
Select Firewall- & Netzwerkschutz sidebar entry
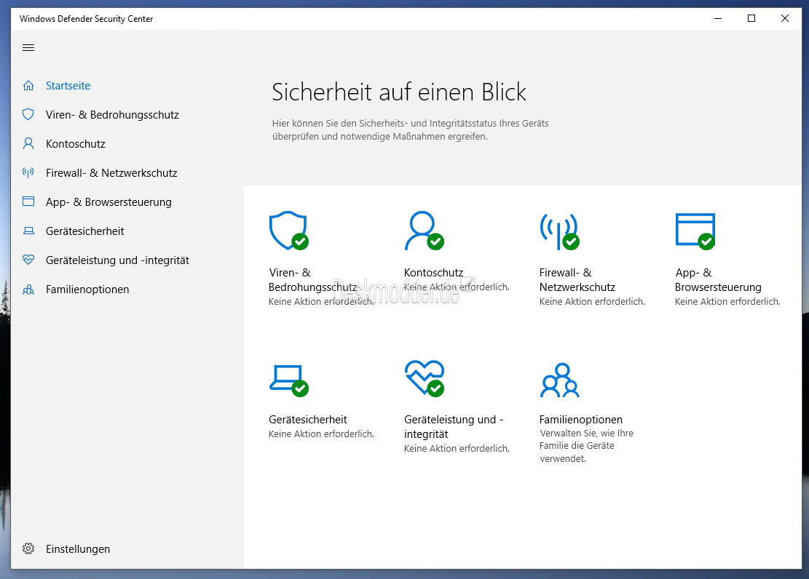111,172
